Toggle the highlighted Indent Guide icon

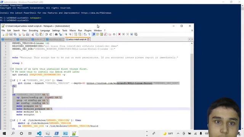click(93, 34)
